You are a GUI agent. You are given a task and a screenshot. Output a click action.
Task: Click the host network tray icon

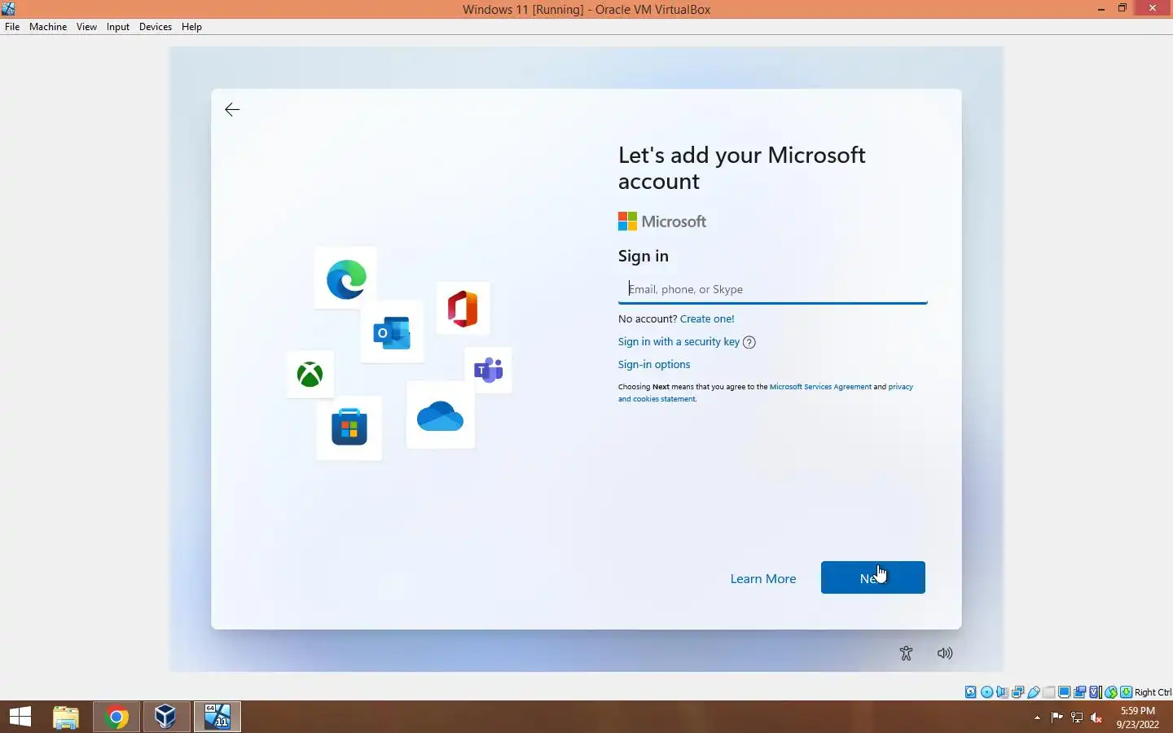click(1077, 718)
